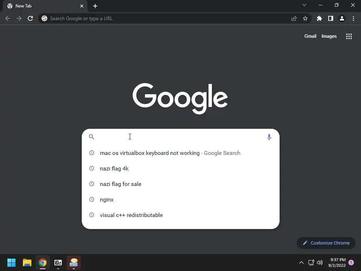This screenshot has width=361, height=271.
Task: Close the New Tab tab
Action: (x=82, y=6)
